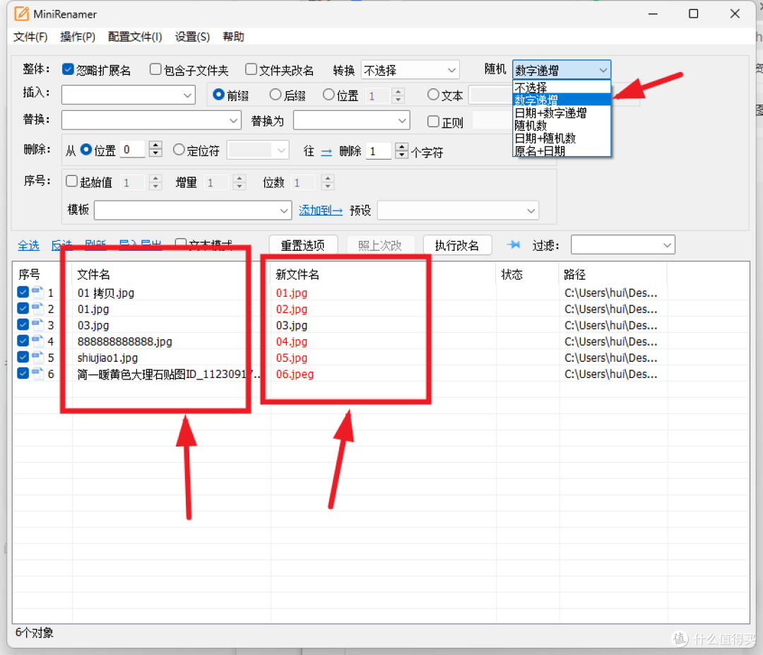This screenshot has height=655, width=763.
Task: Choose 日期+随机数 option
Action: (562, 138)
